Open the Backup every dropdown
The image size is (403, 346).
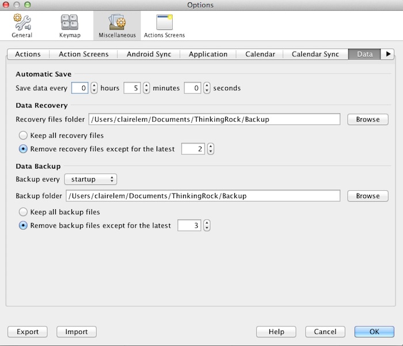click(91, 179)
